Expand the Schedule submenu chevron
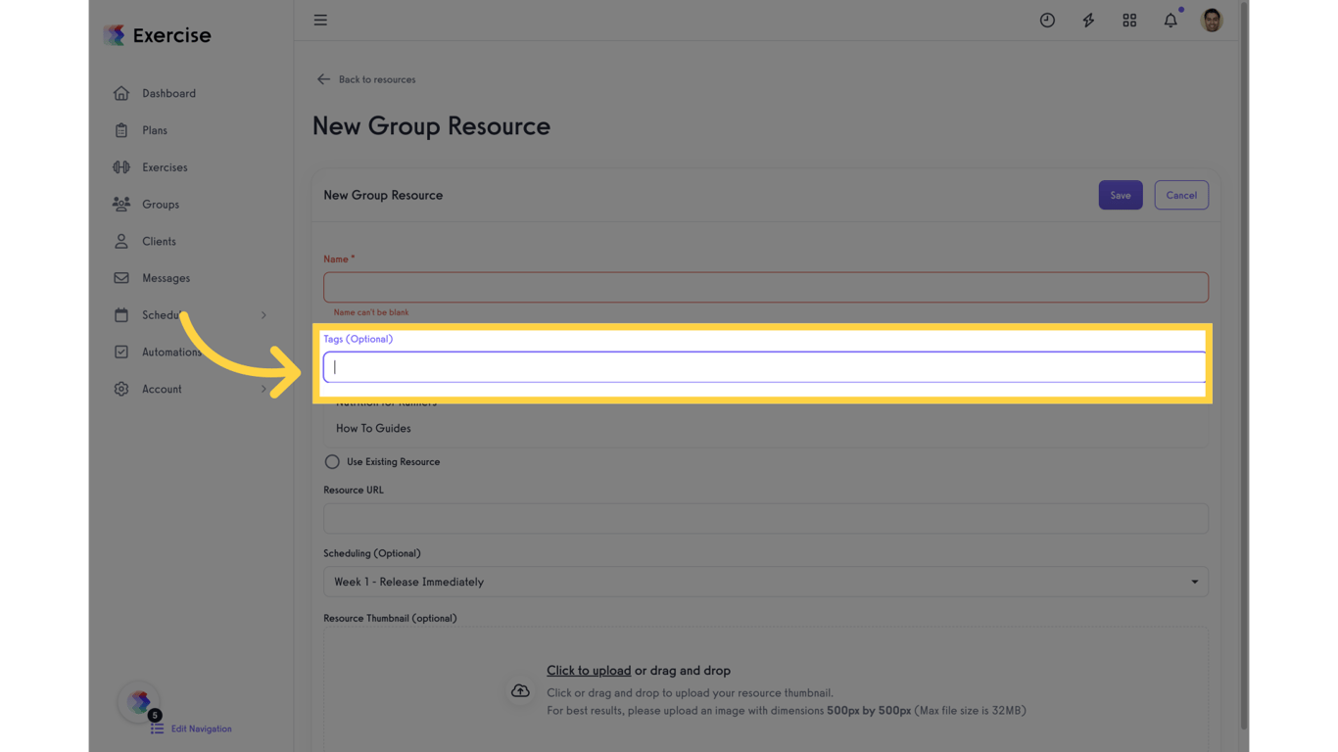The height and width of the screenshot is (752, 1338). pyautogui.click(x=263, y=315)
